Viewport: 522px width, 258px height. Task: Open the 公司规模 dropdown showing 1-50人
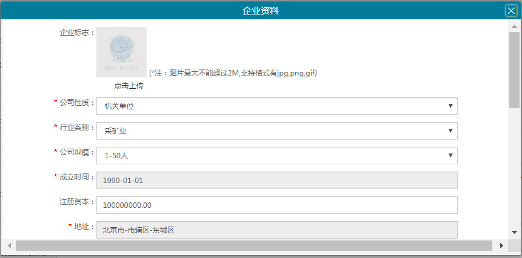click(x=276, y=155)
